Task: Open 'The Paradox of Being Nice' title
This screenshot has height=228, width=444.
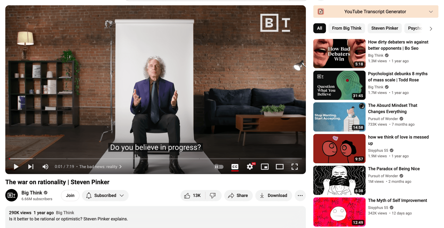Action: coord(394,169)
